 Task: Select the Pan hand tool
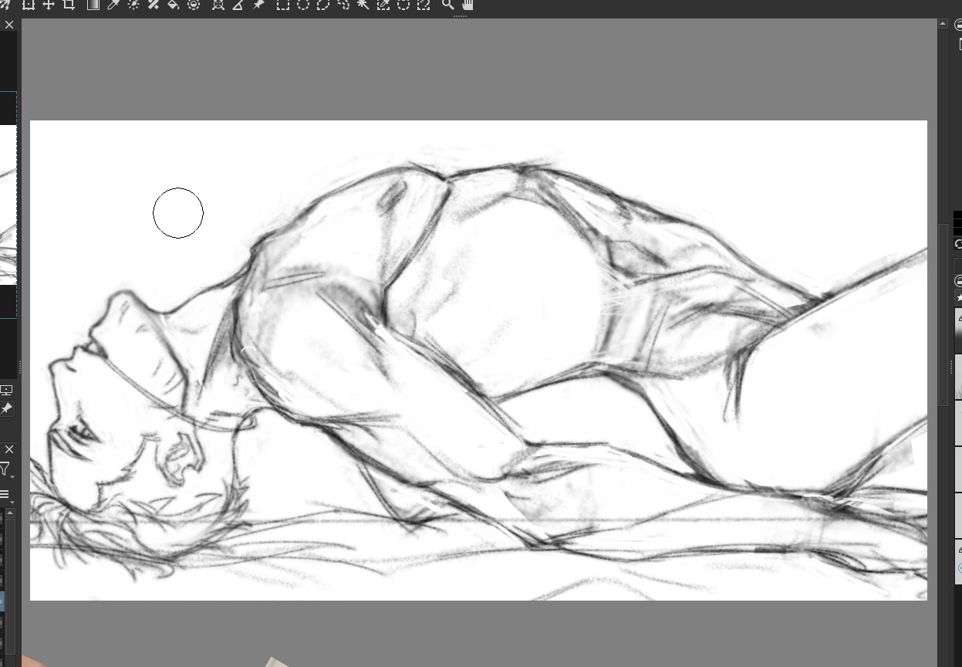(x=467, y=5)
